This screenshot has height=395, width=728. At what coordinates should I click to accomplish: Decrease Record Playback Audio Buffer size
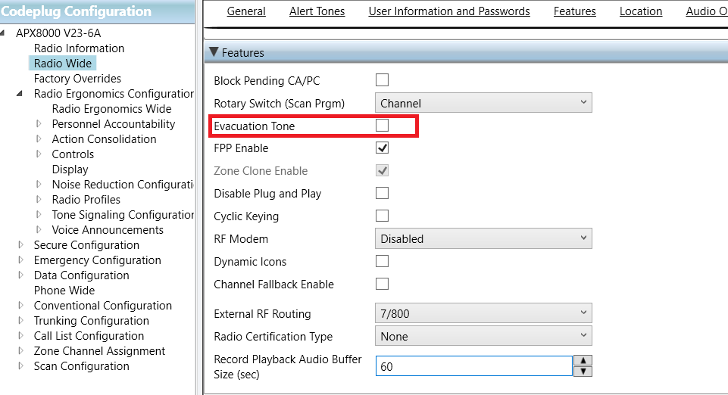(x=583, y=372)
